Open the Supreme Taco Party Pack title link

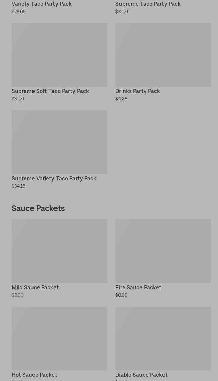148,4
